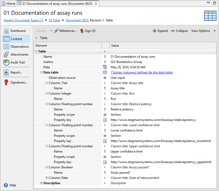Click the Create... button

42,31
